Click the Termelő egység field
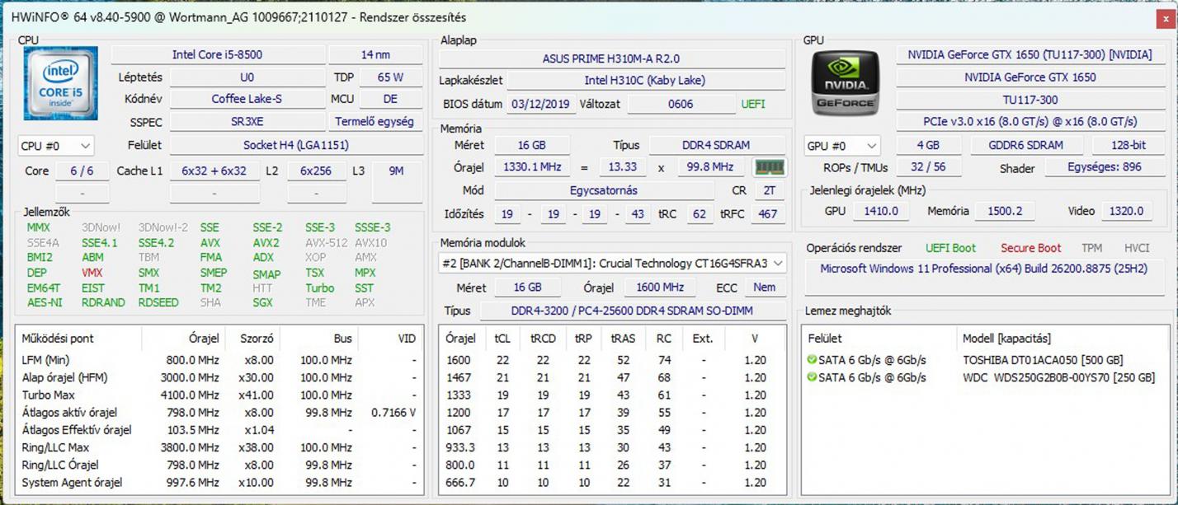The height and width of the screenshot is (505, 1178). pos(375,122)
